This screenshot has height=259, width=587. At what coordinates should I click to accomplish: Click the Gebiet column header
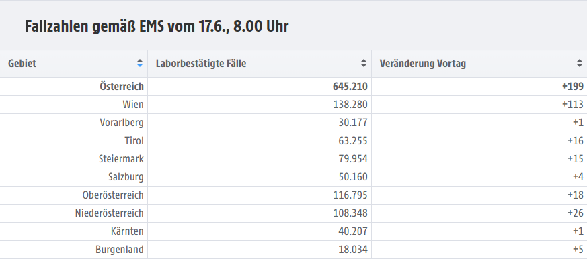click(74, 64)
